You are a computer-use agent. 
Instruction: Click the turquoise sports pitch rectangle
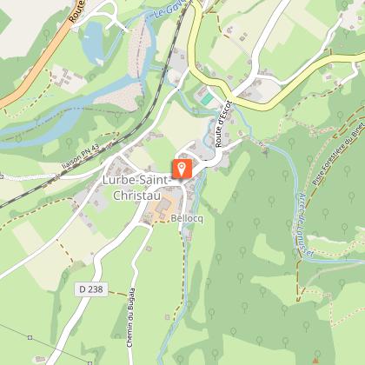pos(207,99)
